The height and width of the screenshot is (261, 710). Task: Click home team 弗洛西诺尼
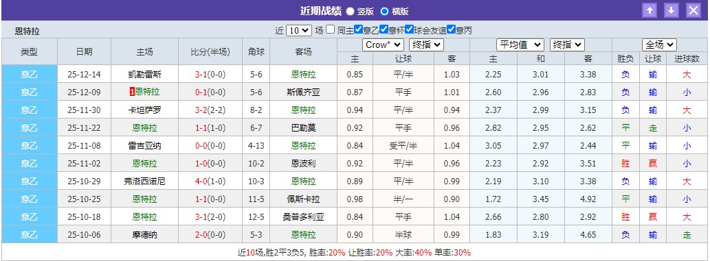[x=145, y=182]
